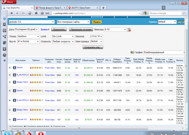Click the Сохранить как button
This screenshot has width=189, height=135.
(93, 47)
